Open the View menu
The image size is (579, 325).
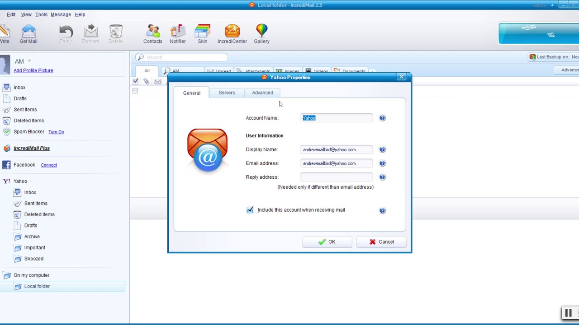26,14
